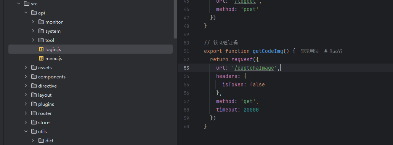Click the system folder icon

coord(41,31)
